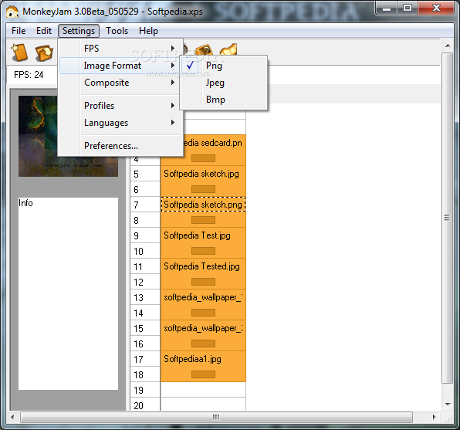460x430 pixels.
Task: Click the Open folder toolbar icon
Action: pos(44,52)
